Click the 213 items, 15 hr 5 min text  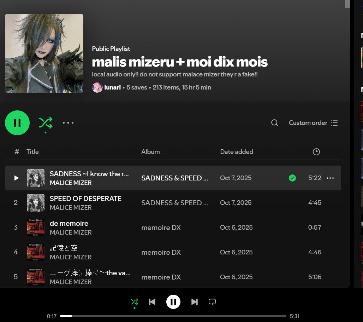182,87
